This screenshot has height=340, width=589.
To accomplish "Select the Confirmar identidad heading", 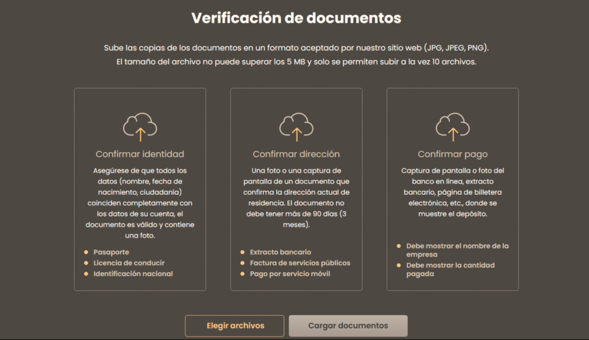I will pyautogui.click(x=140, y=154).
